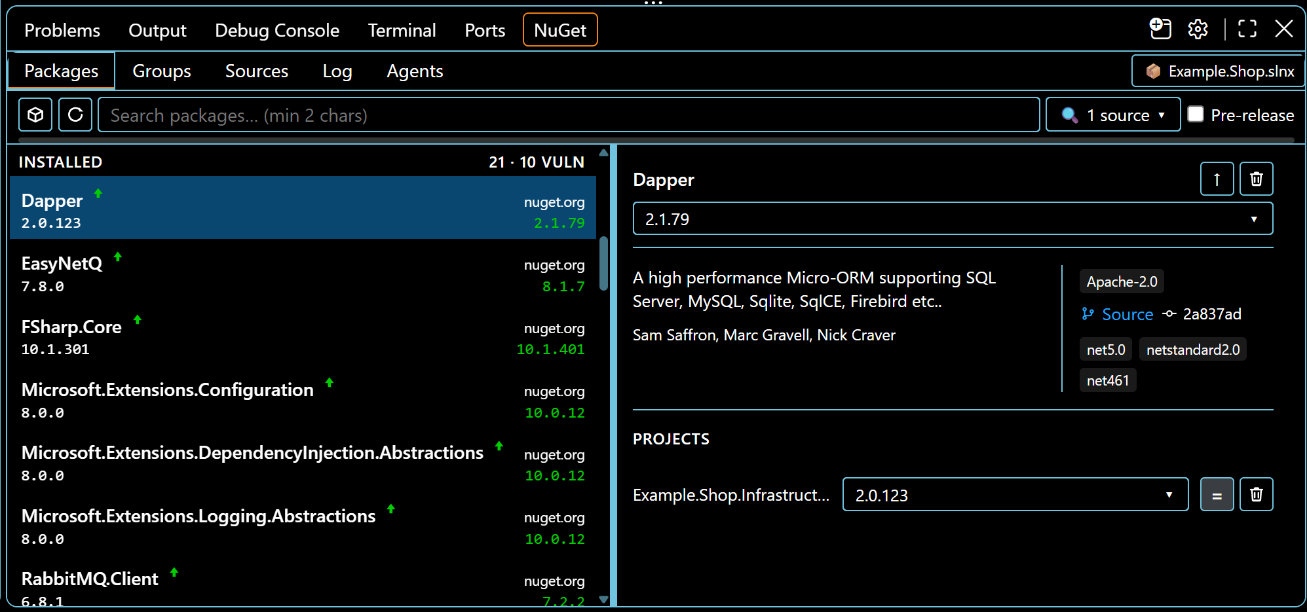
Task: Focus the Search packages input field
Action: point(569,115)
